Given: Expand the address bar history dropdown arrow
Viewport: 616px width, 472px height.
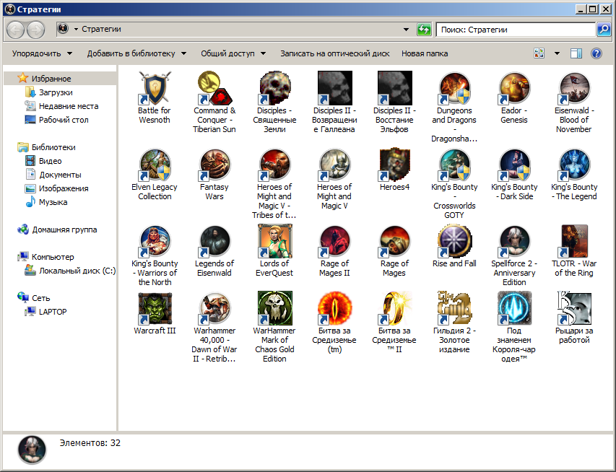Looking at the screenshot, I should point(407,30).
